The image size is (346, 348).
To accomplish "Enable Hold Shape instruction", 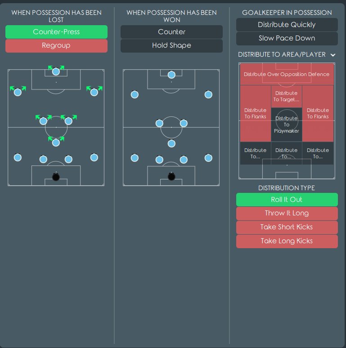I will point(171,46).
